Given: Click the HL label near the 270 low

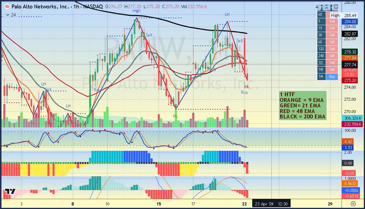Looking at the screenshot, I should [x=176, y=116].
